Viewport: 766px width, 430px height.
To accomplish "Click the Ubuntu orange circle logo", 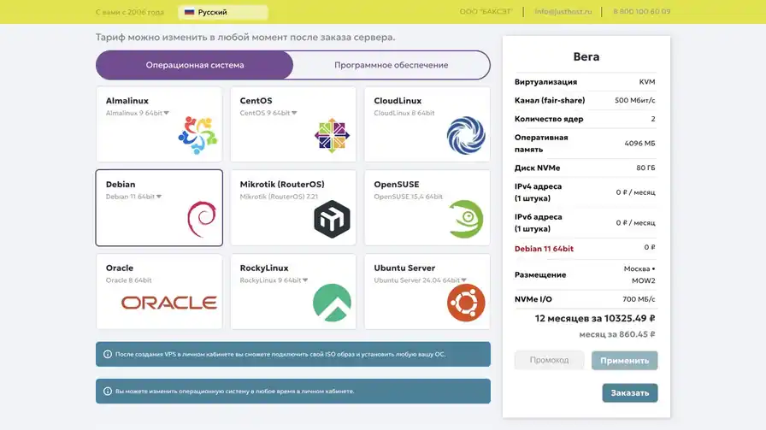I will click(x=466, y=303).
